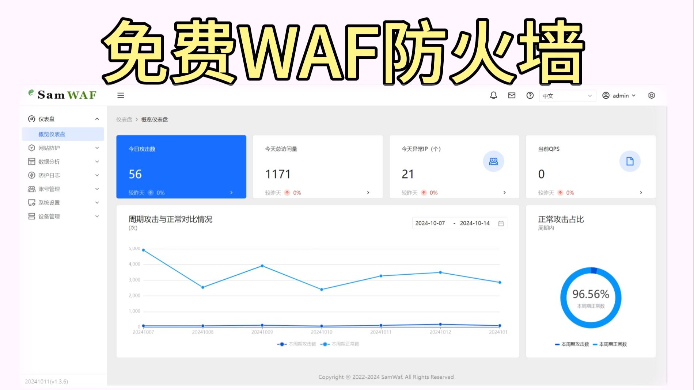Image resolution: width=694 pixels, height=390 pixels.
Task: Click the version text 20241011(v1.3.6)
Action: click(46, 381)
